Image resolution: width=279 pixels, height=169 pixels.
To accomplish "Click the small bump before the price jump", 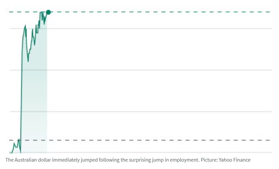I will point(14,144).
